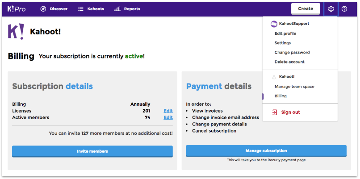Click the Kahoots list icon
This screenshot has width=360, height=179.
coord(80,9)
